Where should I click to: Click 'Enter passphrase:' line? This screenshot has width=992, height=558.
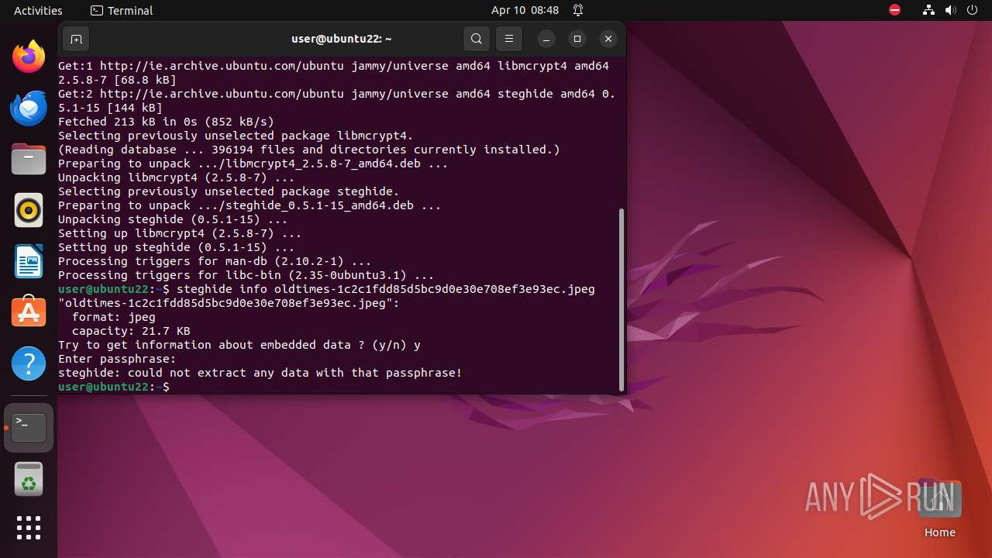(117, 359)
